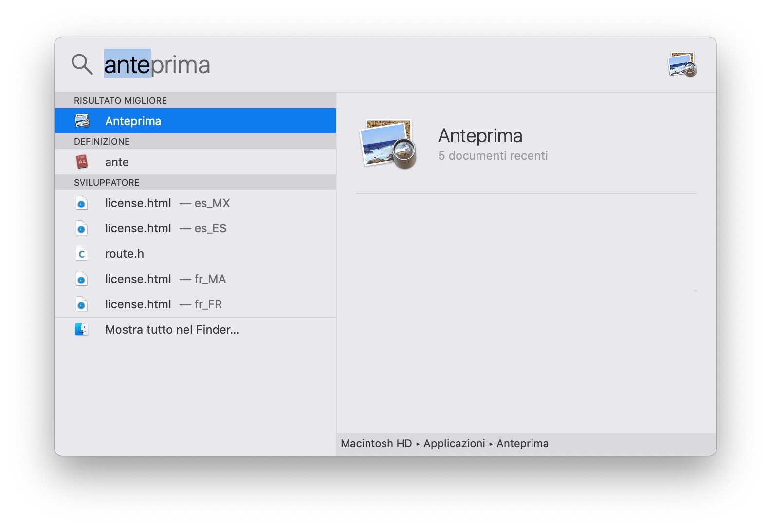Click the Anteprima icon in the top result row
This screenshot has width=771, height=528.
(82, 121)
